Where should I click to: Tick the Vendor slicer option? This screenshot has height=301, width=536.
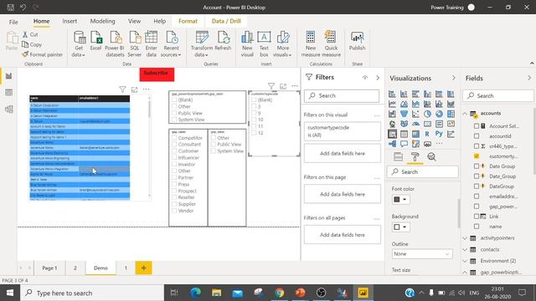(174, 211)
